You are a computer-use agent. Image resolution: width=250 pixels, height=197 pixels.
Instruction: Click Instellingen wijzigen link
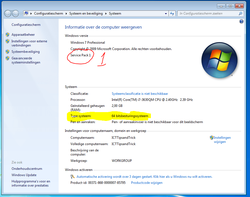[222, 140]
